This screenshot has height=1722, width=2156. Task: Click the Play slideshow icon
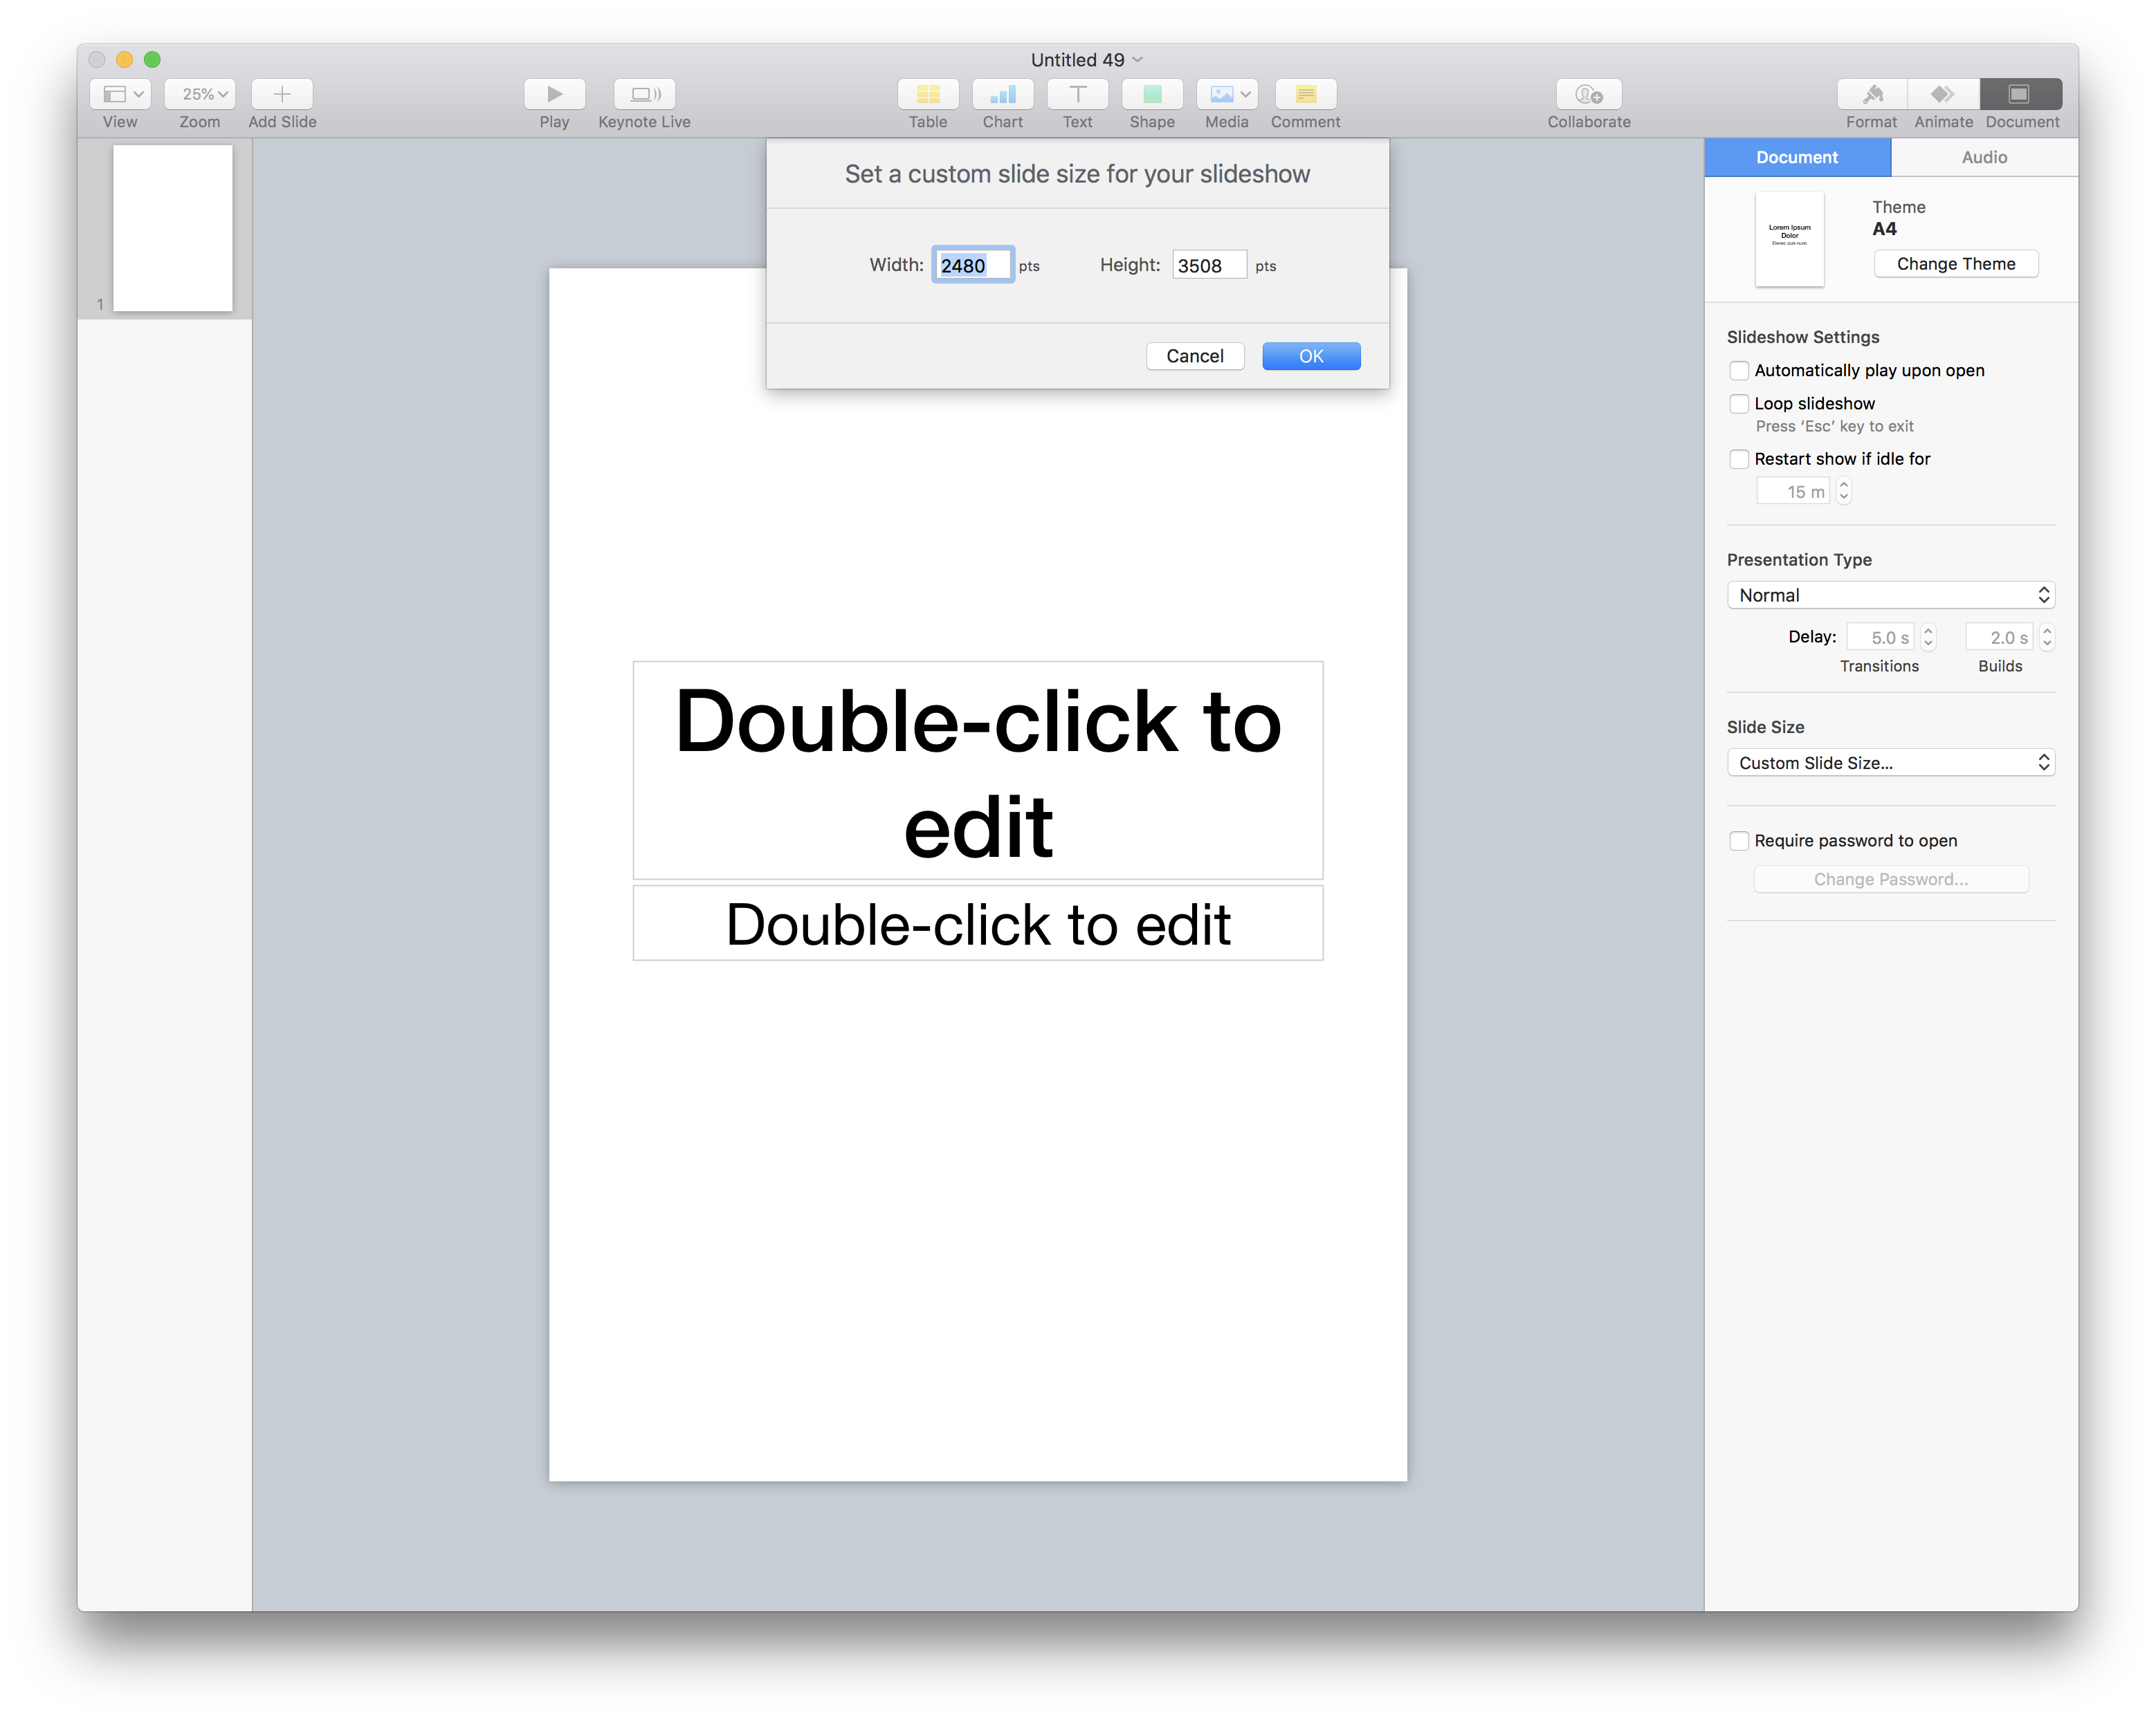(554, 94)
